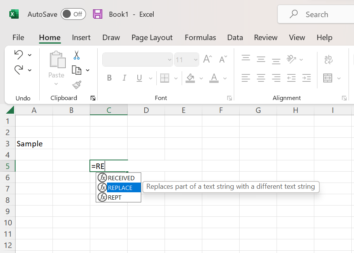The image size is (354, 253).
Task: Choose the REPT function suggestion
Action: pyautogui.click(x=115, y=197)
